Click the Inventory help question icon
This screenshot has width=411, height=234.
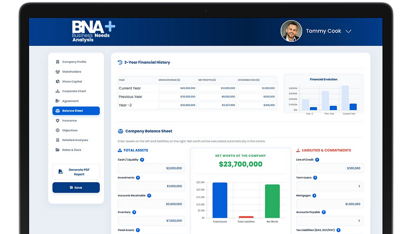click(134, 212)
